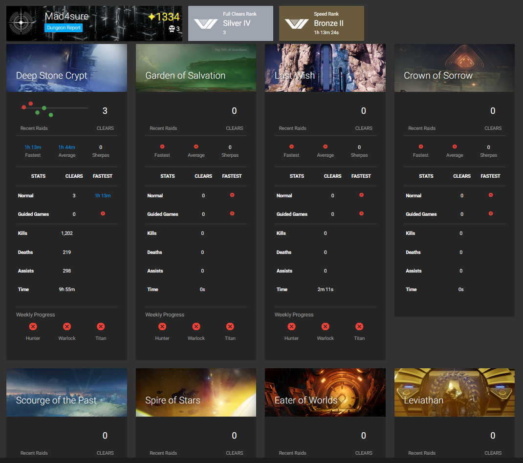Viewport: 523px width, 463px height.
Task: Select leftmost red dot in Deep Stone Crypt raids
Action: pyautogui.click(x=23, y=107)
